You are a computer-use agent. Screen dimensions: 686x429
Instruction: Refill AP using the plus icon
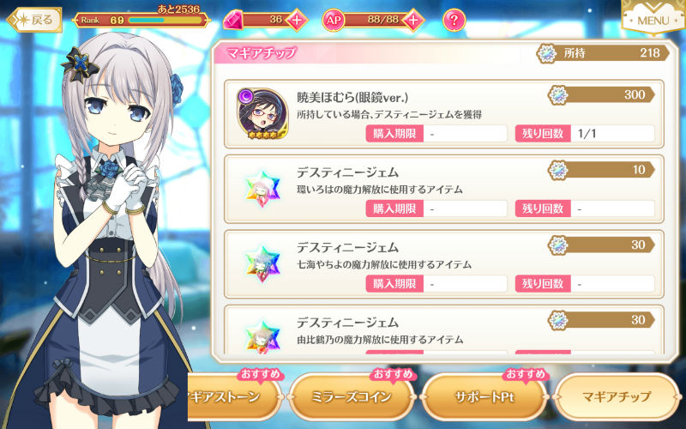(413, 20)
